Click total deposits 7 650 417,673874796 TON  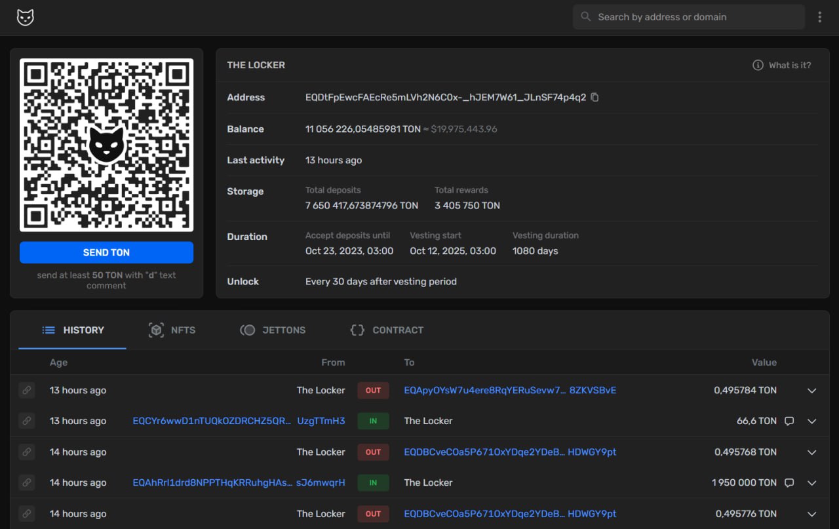(x=362, y=205)
